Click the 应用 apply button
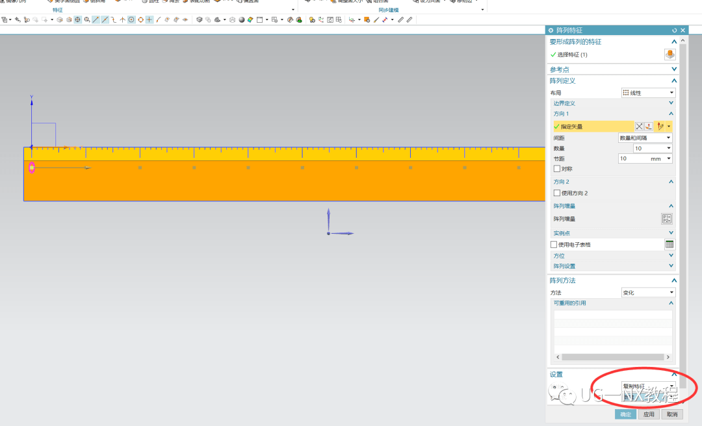The width and height of the screenshot is (702, 426). [649, 414]
